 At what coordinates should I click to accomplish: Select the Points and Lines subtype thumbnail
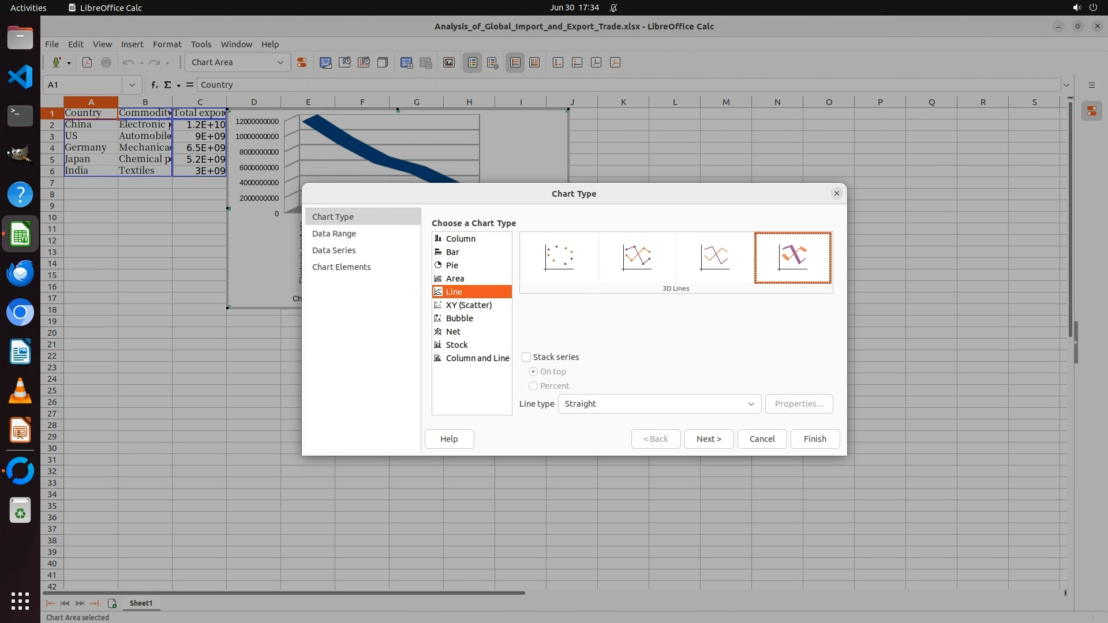pos(637,257)
